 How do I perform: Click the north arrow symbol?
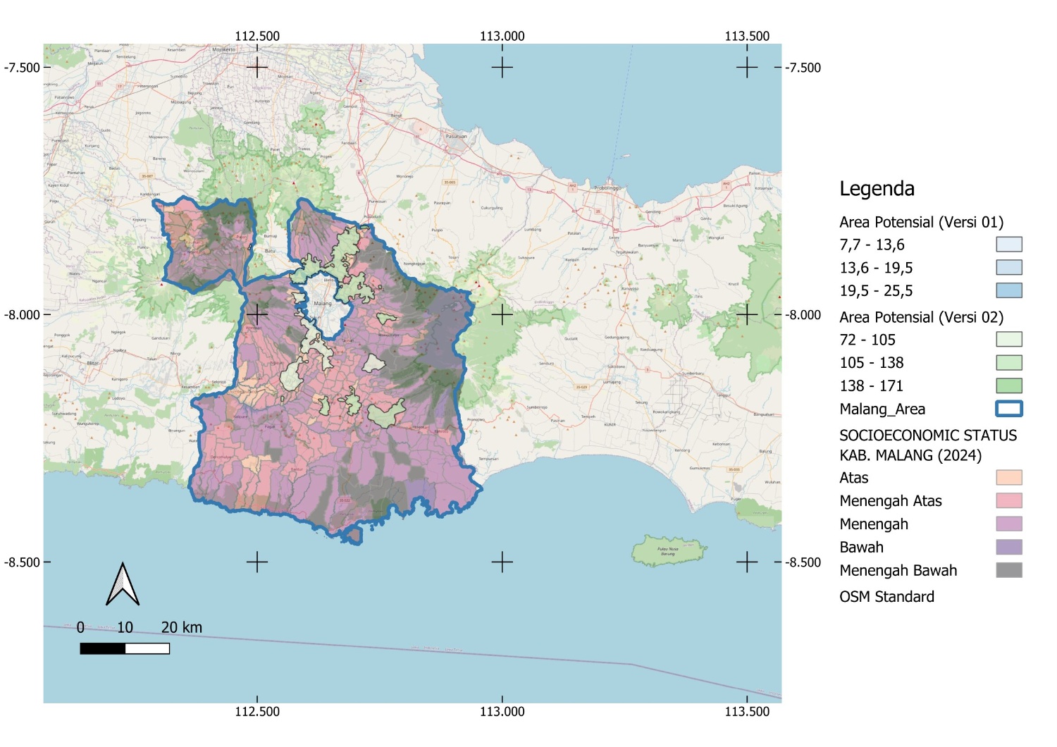point(123,585)
